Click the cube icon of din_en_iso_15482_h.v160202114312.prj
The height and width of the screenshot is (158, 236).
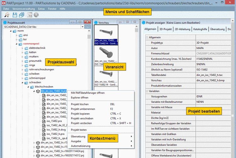click(x=38, y=156)
